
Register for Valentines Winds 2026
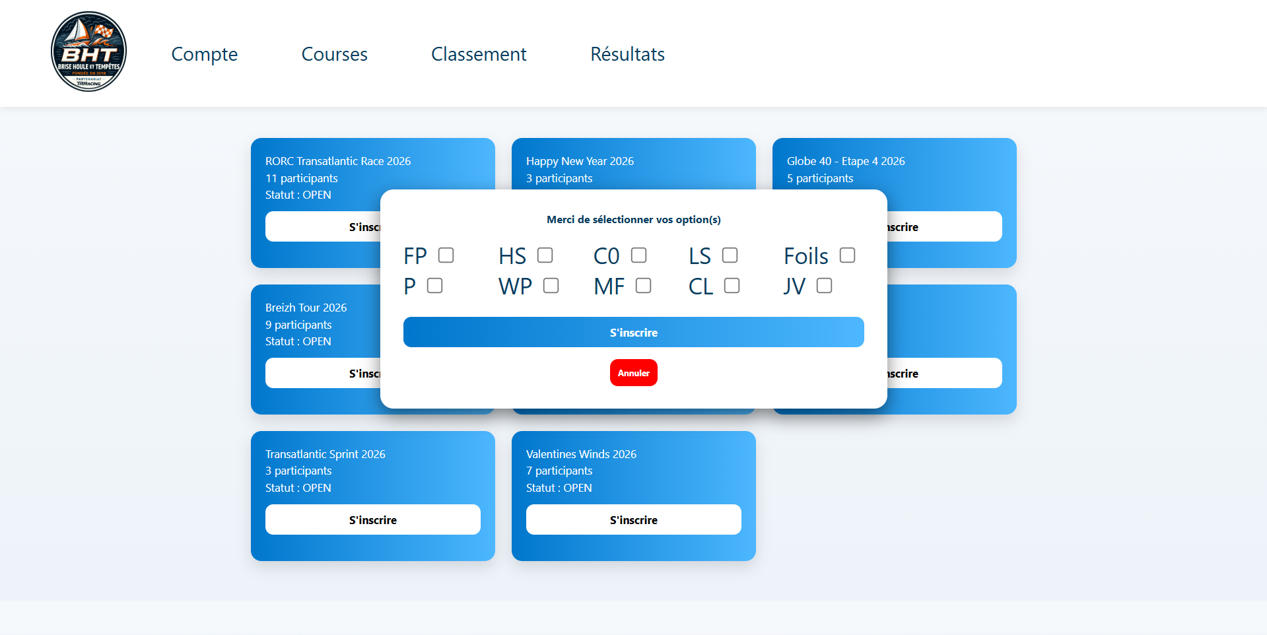point(633,519)
